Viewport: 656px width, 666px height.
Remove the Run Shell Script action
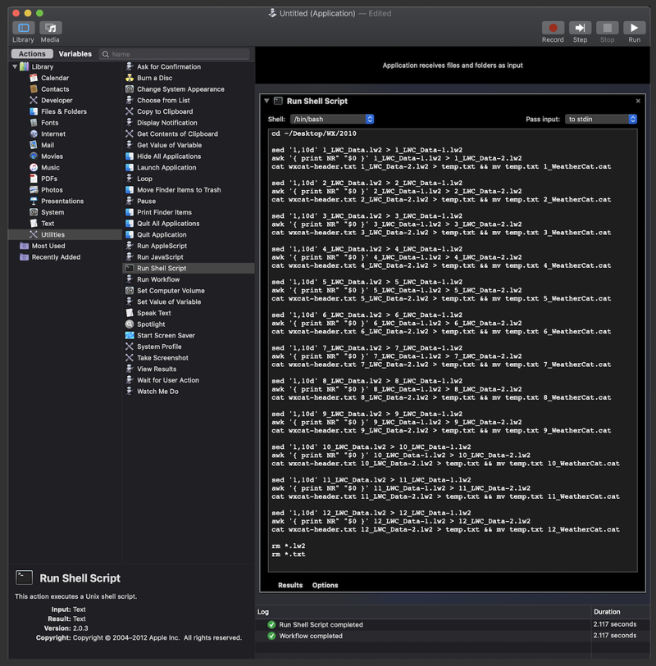638,101
